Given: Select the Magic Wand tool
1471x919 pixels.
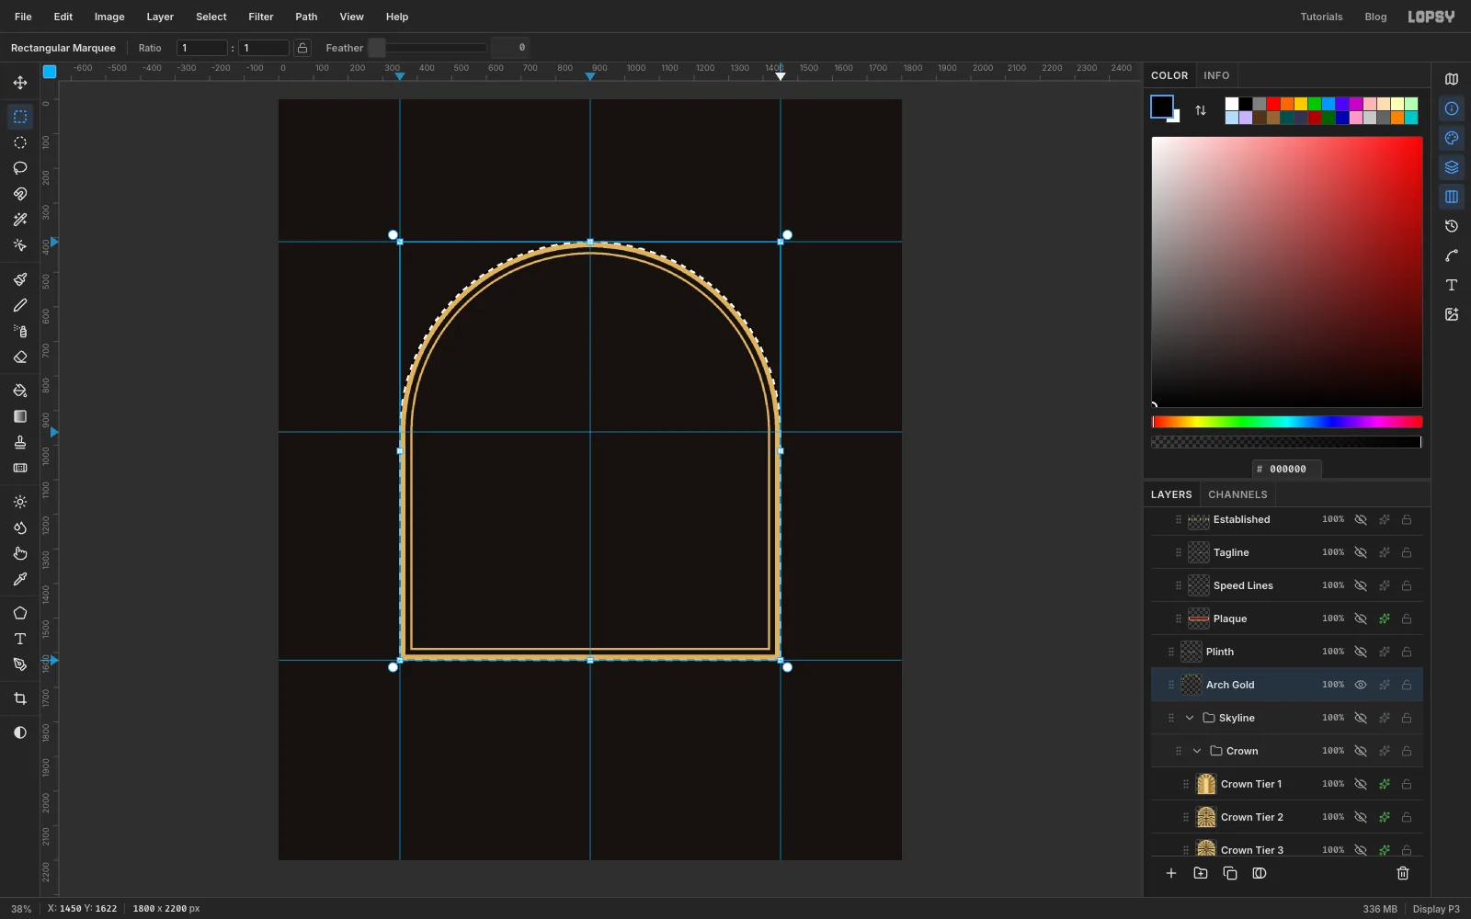Looking at the screenshot, I should tap(20, 220).
